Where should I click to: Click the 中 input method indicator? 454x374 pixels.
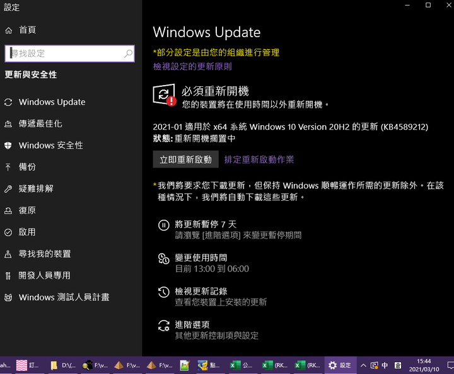click(x=385, y=365)
